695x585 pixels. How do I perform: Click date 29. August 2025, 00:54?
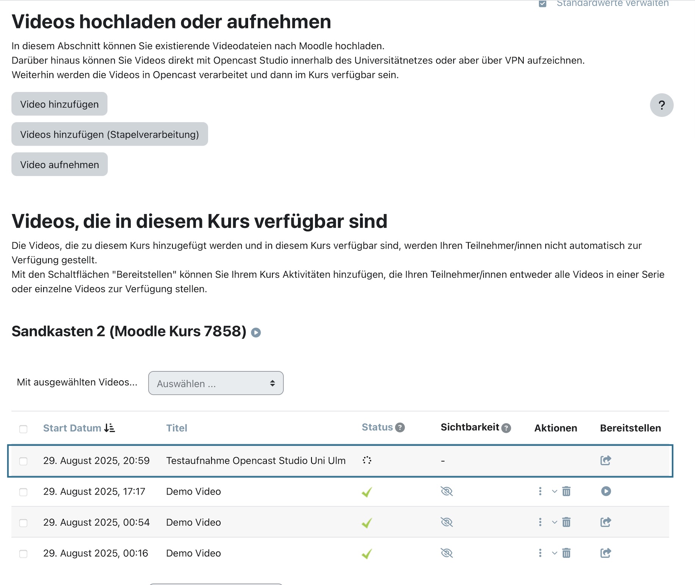[x=96, y=523]
